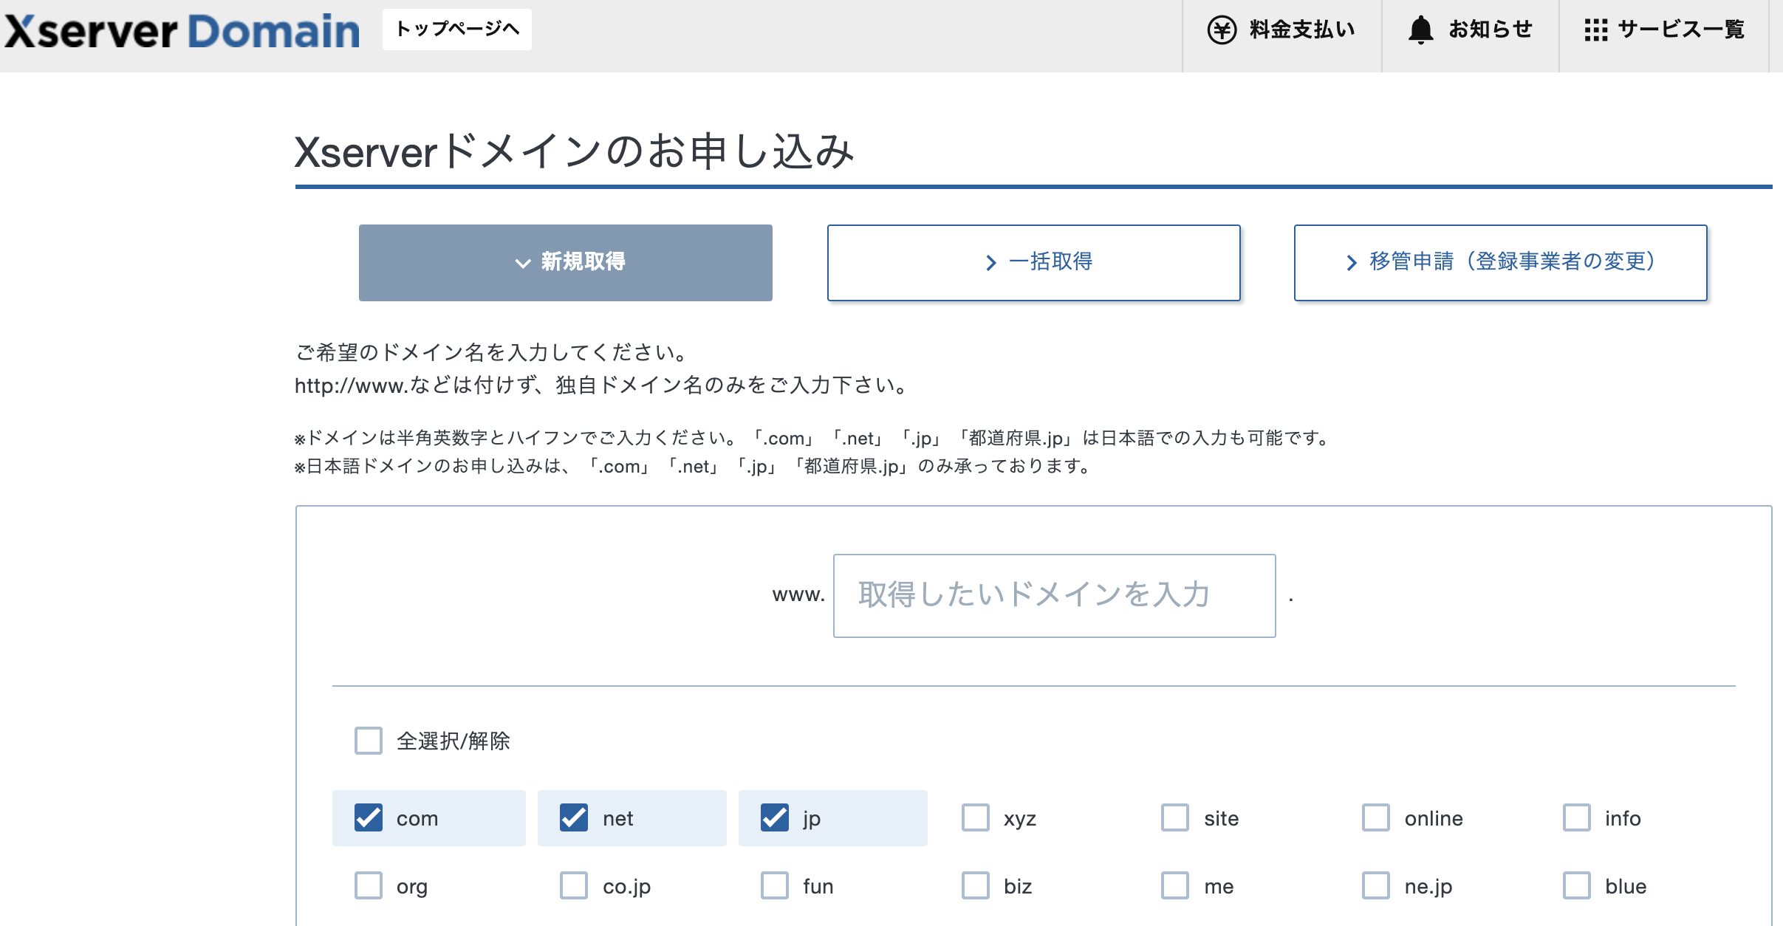
Task: Enable the xyz domain checkbox
Action: [x=976, y=817]
